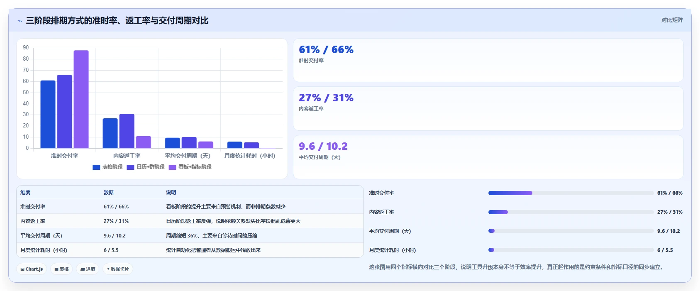Image resolution: width=700 pixels, height=291 pixels.
Task: Click the 对比矩阵 tag in the header
Action: pos(672,20)
